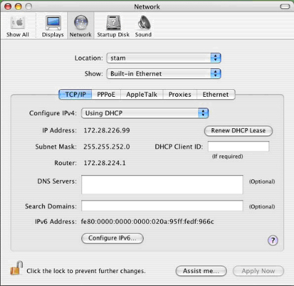
Task: Open the Show dropdown for Built-in Ethernet
Action: 163,74
